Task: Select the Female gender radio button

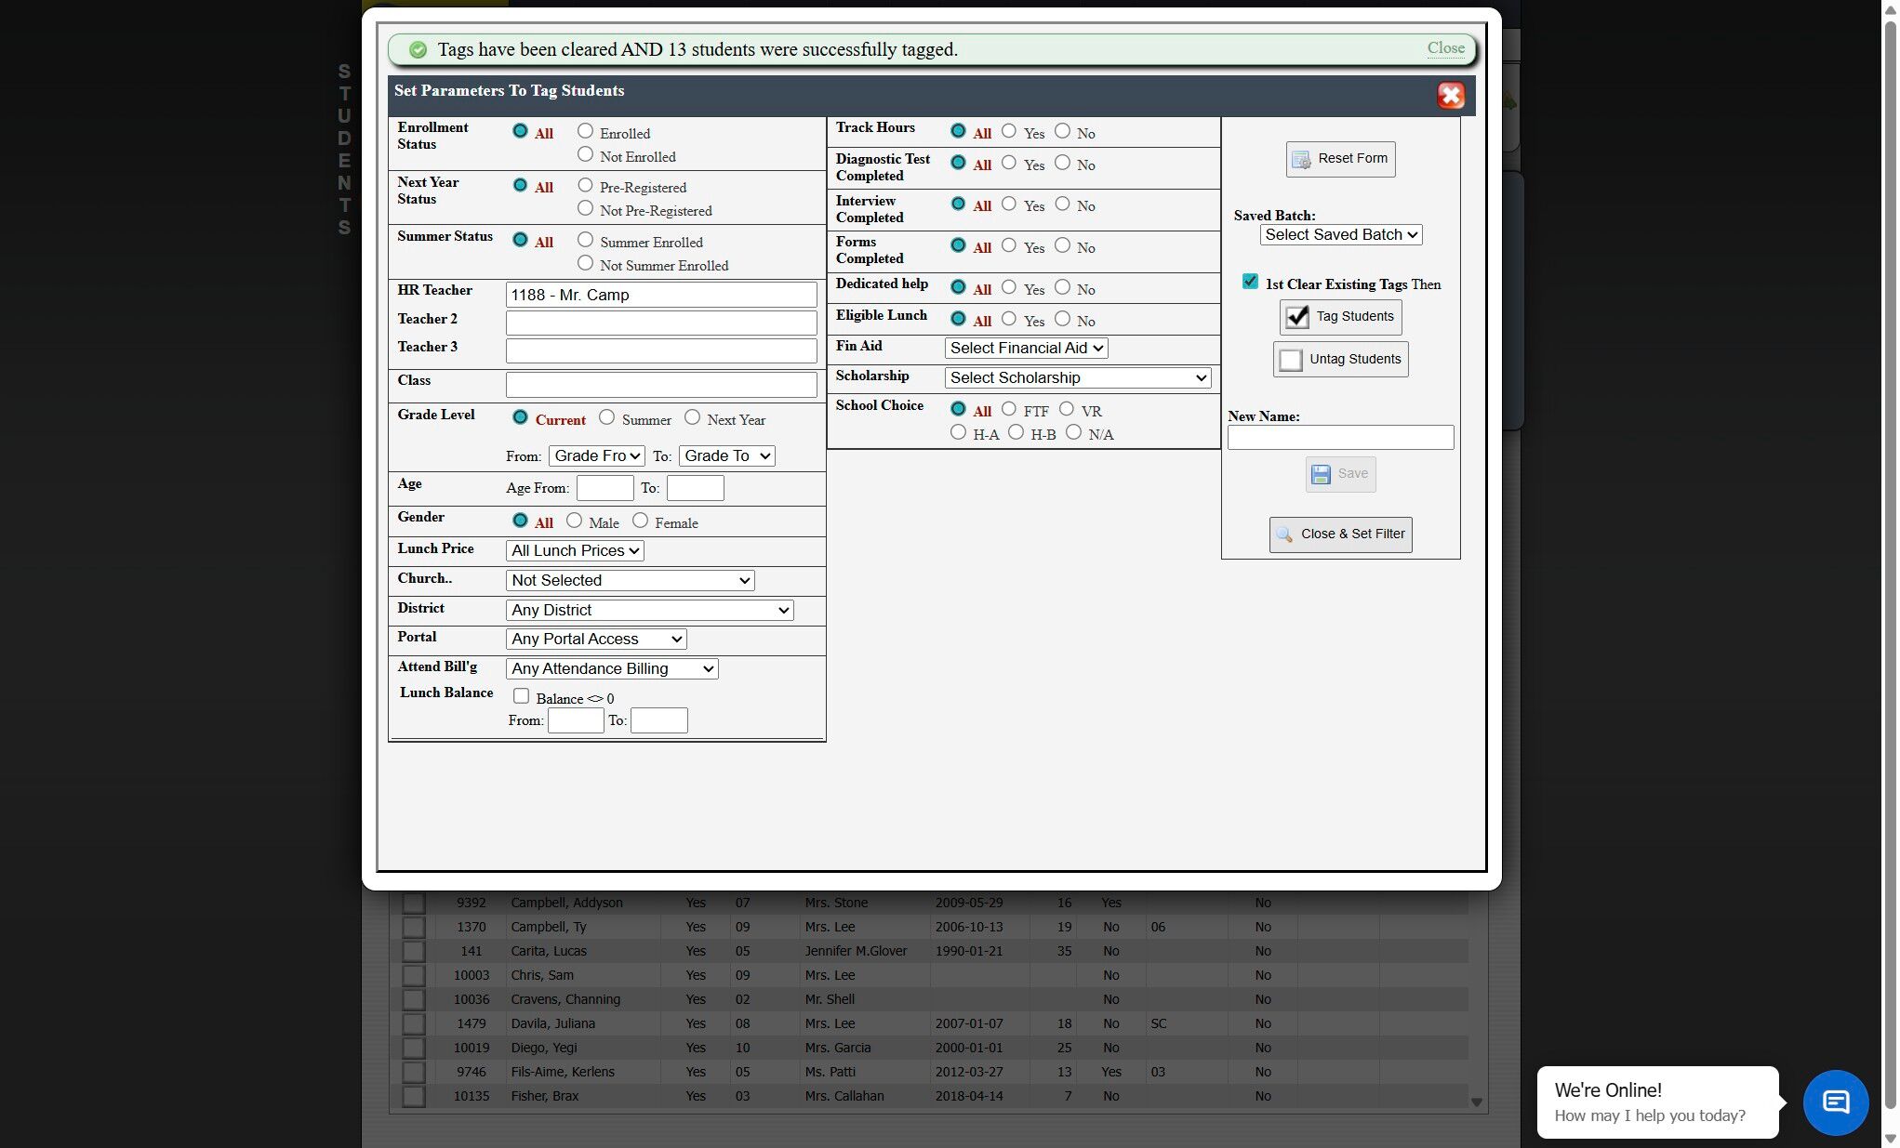Action: (x=640, y=521)
